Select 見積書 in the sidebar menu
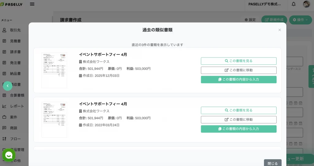 pos(15,41)
